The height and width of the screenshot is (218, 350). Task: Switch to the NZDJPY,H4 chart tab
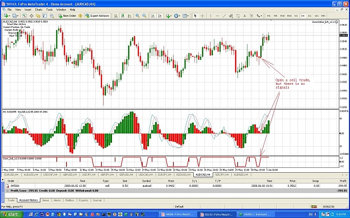pyautogui.click(x=222, y=175)
